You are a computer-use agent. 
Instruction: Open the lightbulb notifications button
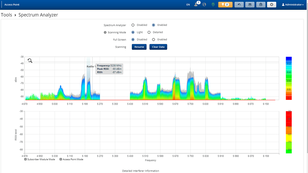225,5
